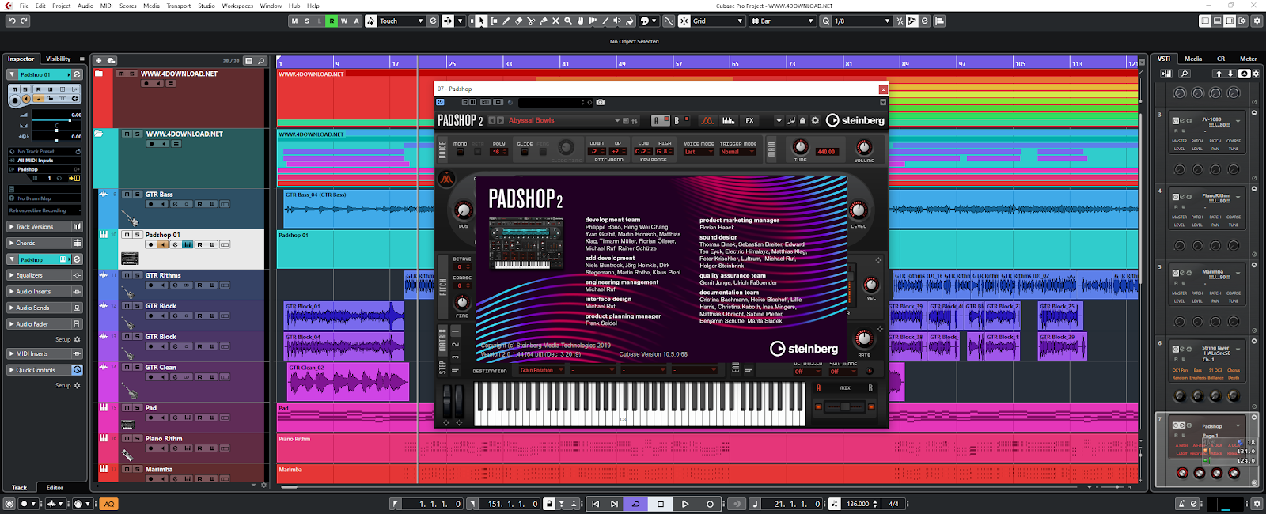The image size is (1266, 514).
Task: Open the Project menu
Action: click(x=61, y=6)
